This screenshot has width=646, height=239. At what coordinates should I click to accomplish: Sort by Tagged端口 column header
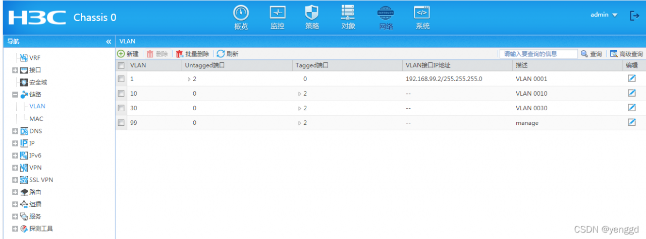tap(347, 65)
